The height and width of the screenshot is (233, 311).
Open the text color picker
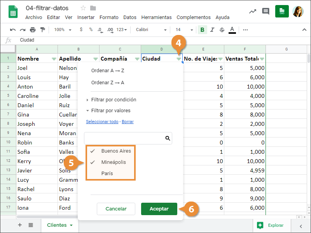point(232,30)
